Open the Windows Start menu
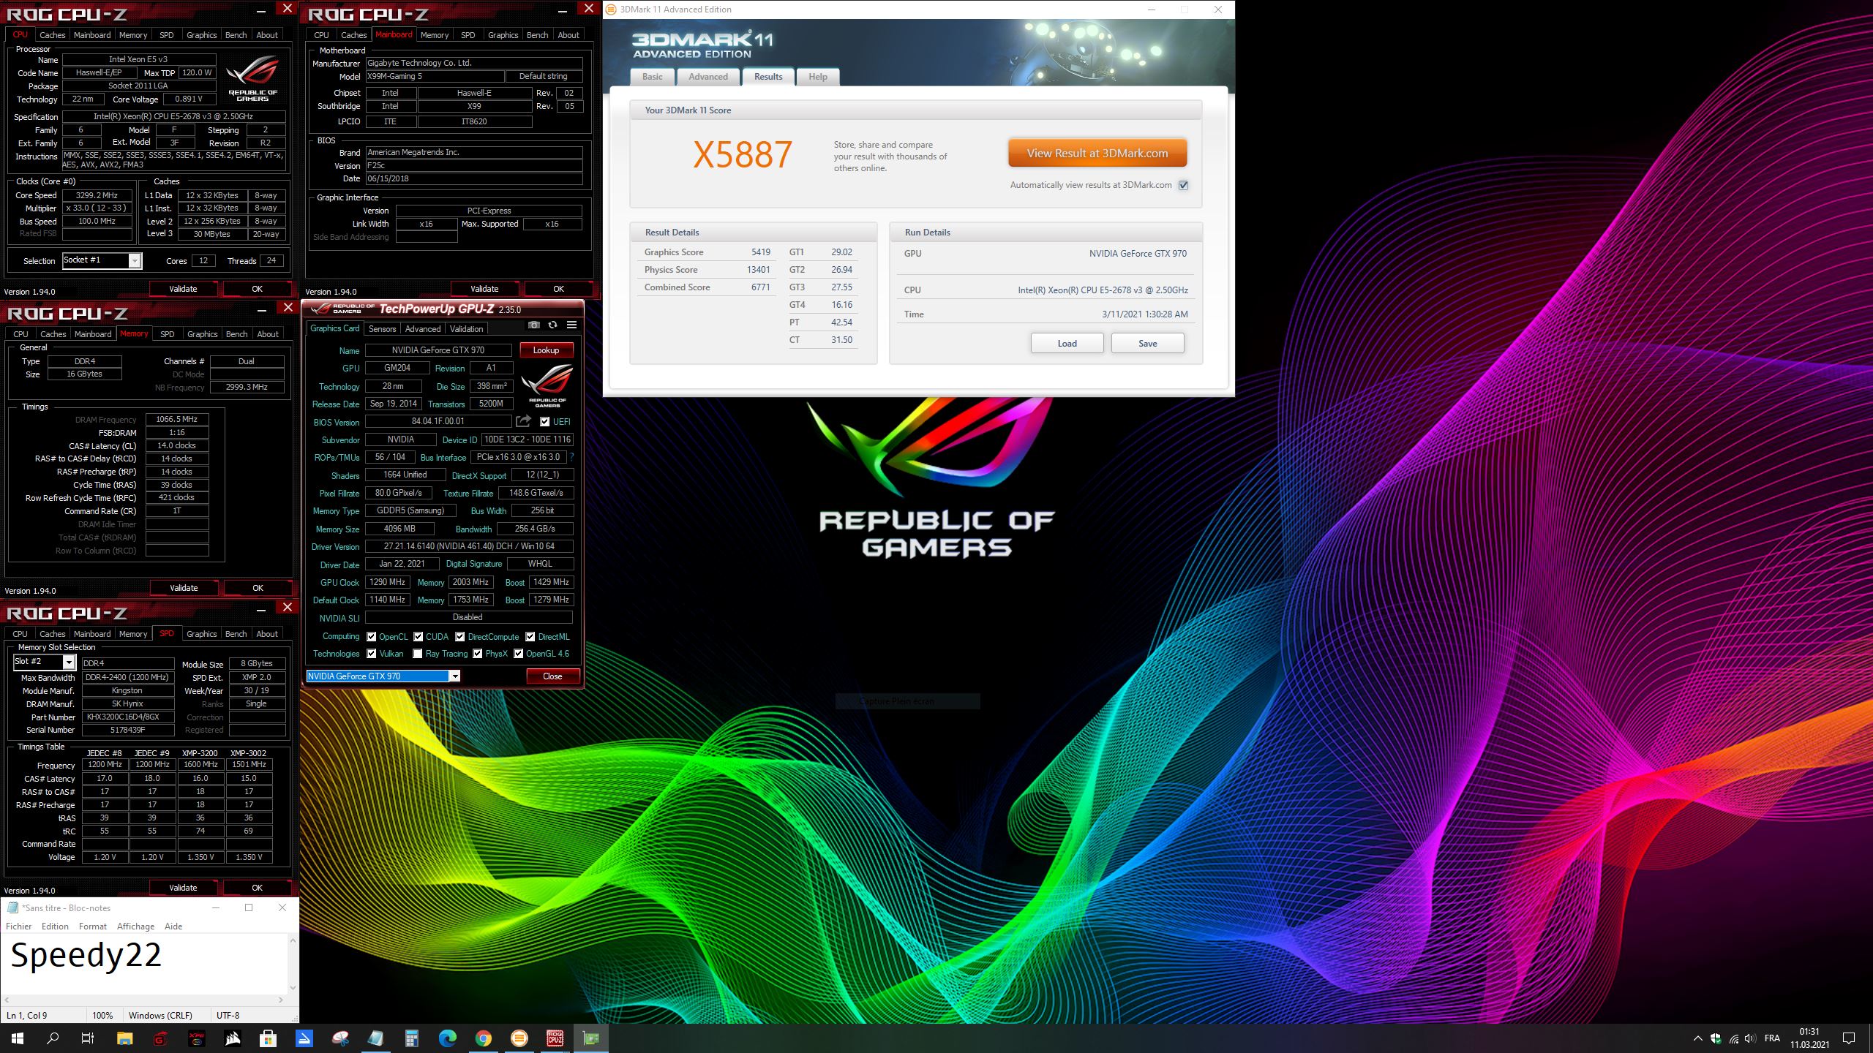This screenshot has width=1873, height=1053. [x=18, y=1038]
